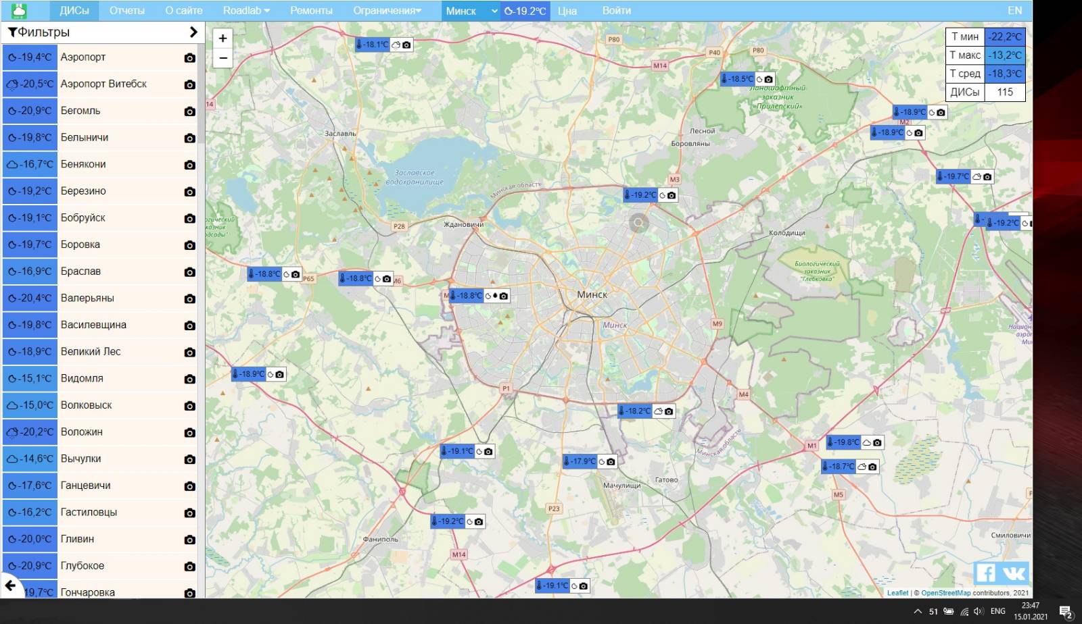
Task: Expand the Фильтры panel chevron
Action: [193, 32]
